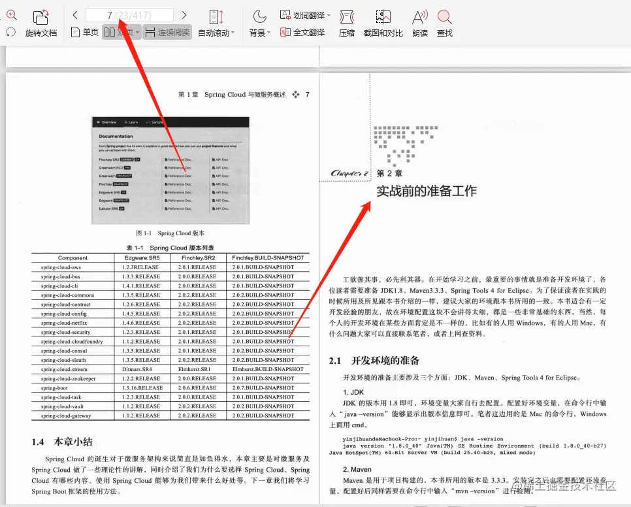Select 单页 single page view
The height and width of the screenshot is (507, 631).
(x=85, y=32)
